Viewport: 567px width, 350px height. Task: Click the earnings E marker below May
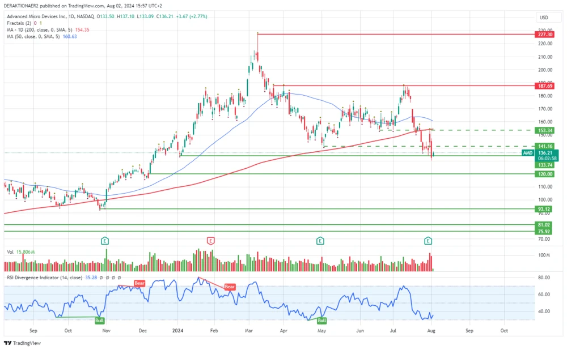tap(320, 240)
